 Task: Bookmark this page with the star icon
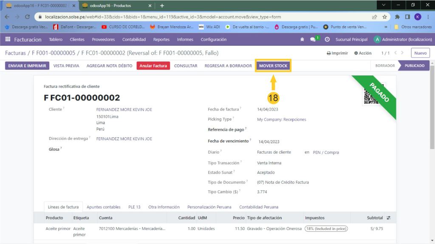click(384, 17)
